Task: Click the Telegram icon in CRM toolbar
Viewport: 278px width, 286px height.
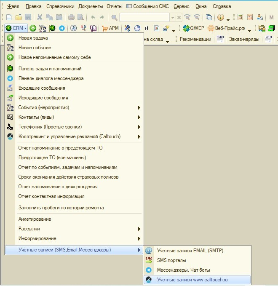Action: pyautogui.click(x=62, y=28)
